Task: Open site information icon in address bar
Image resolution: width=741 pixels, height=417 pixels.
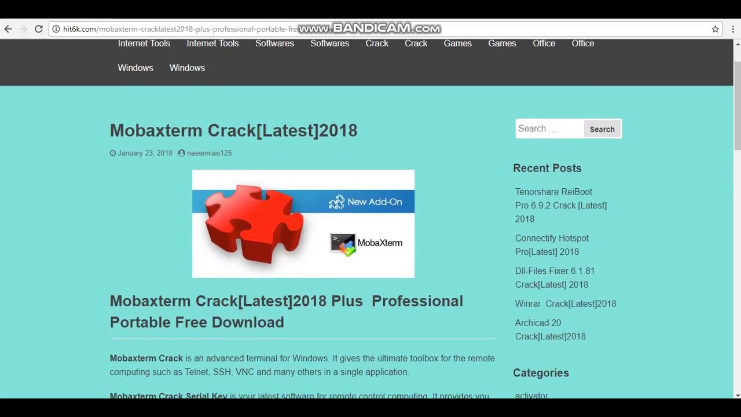Action: pyautogui.click(x=56, y=29)
